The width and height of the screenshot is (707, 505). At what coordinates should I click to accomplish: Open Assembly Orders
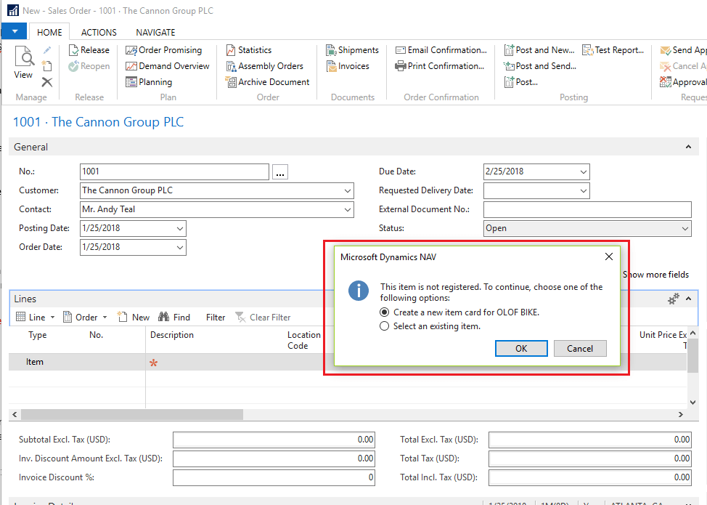pyautogui.click(x=265, y=66)
